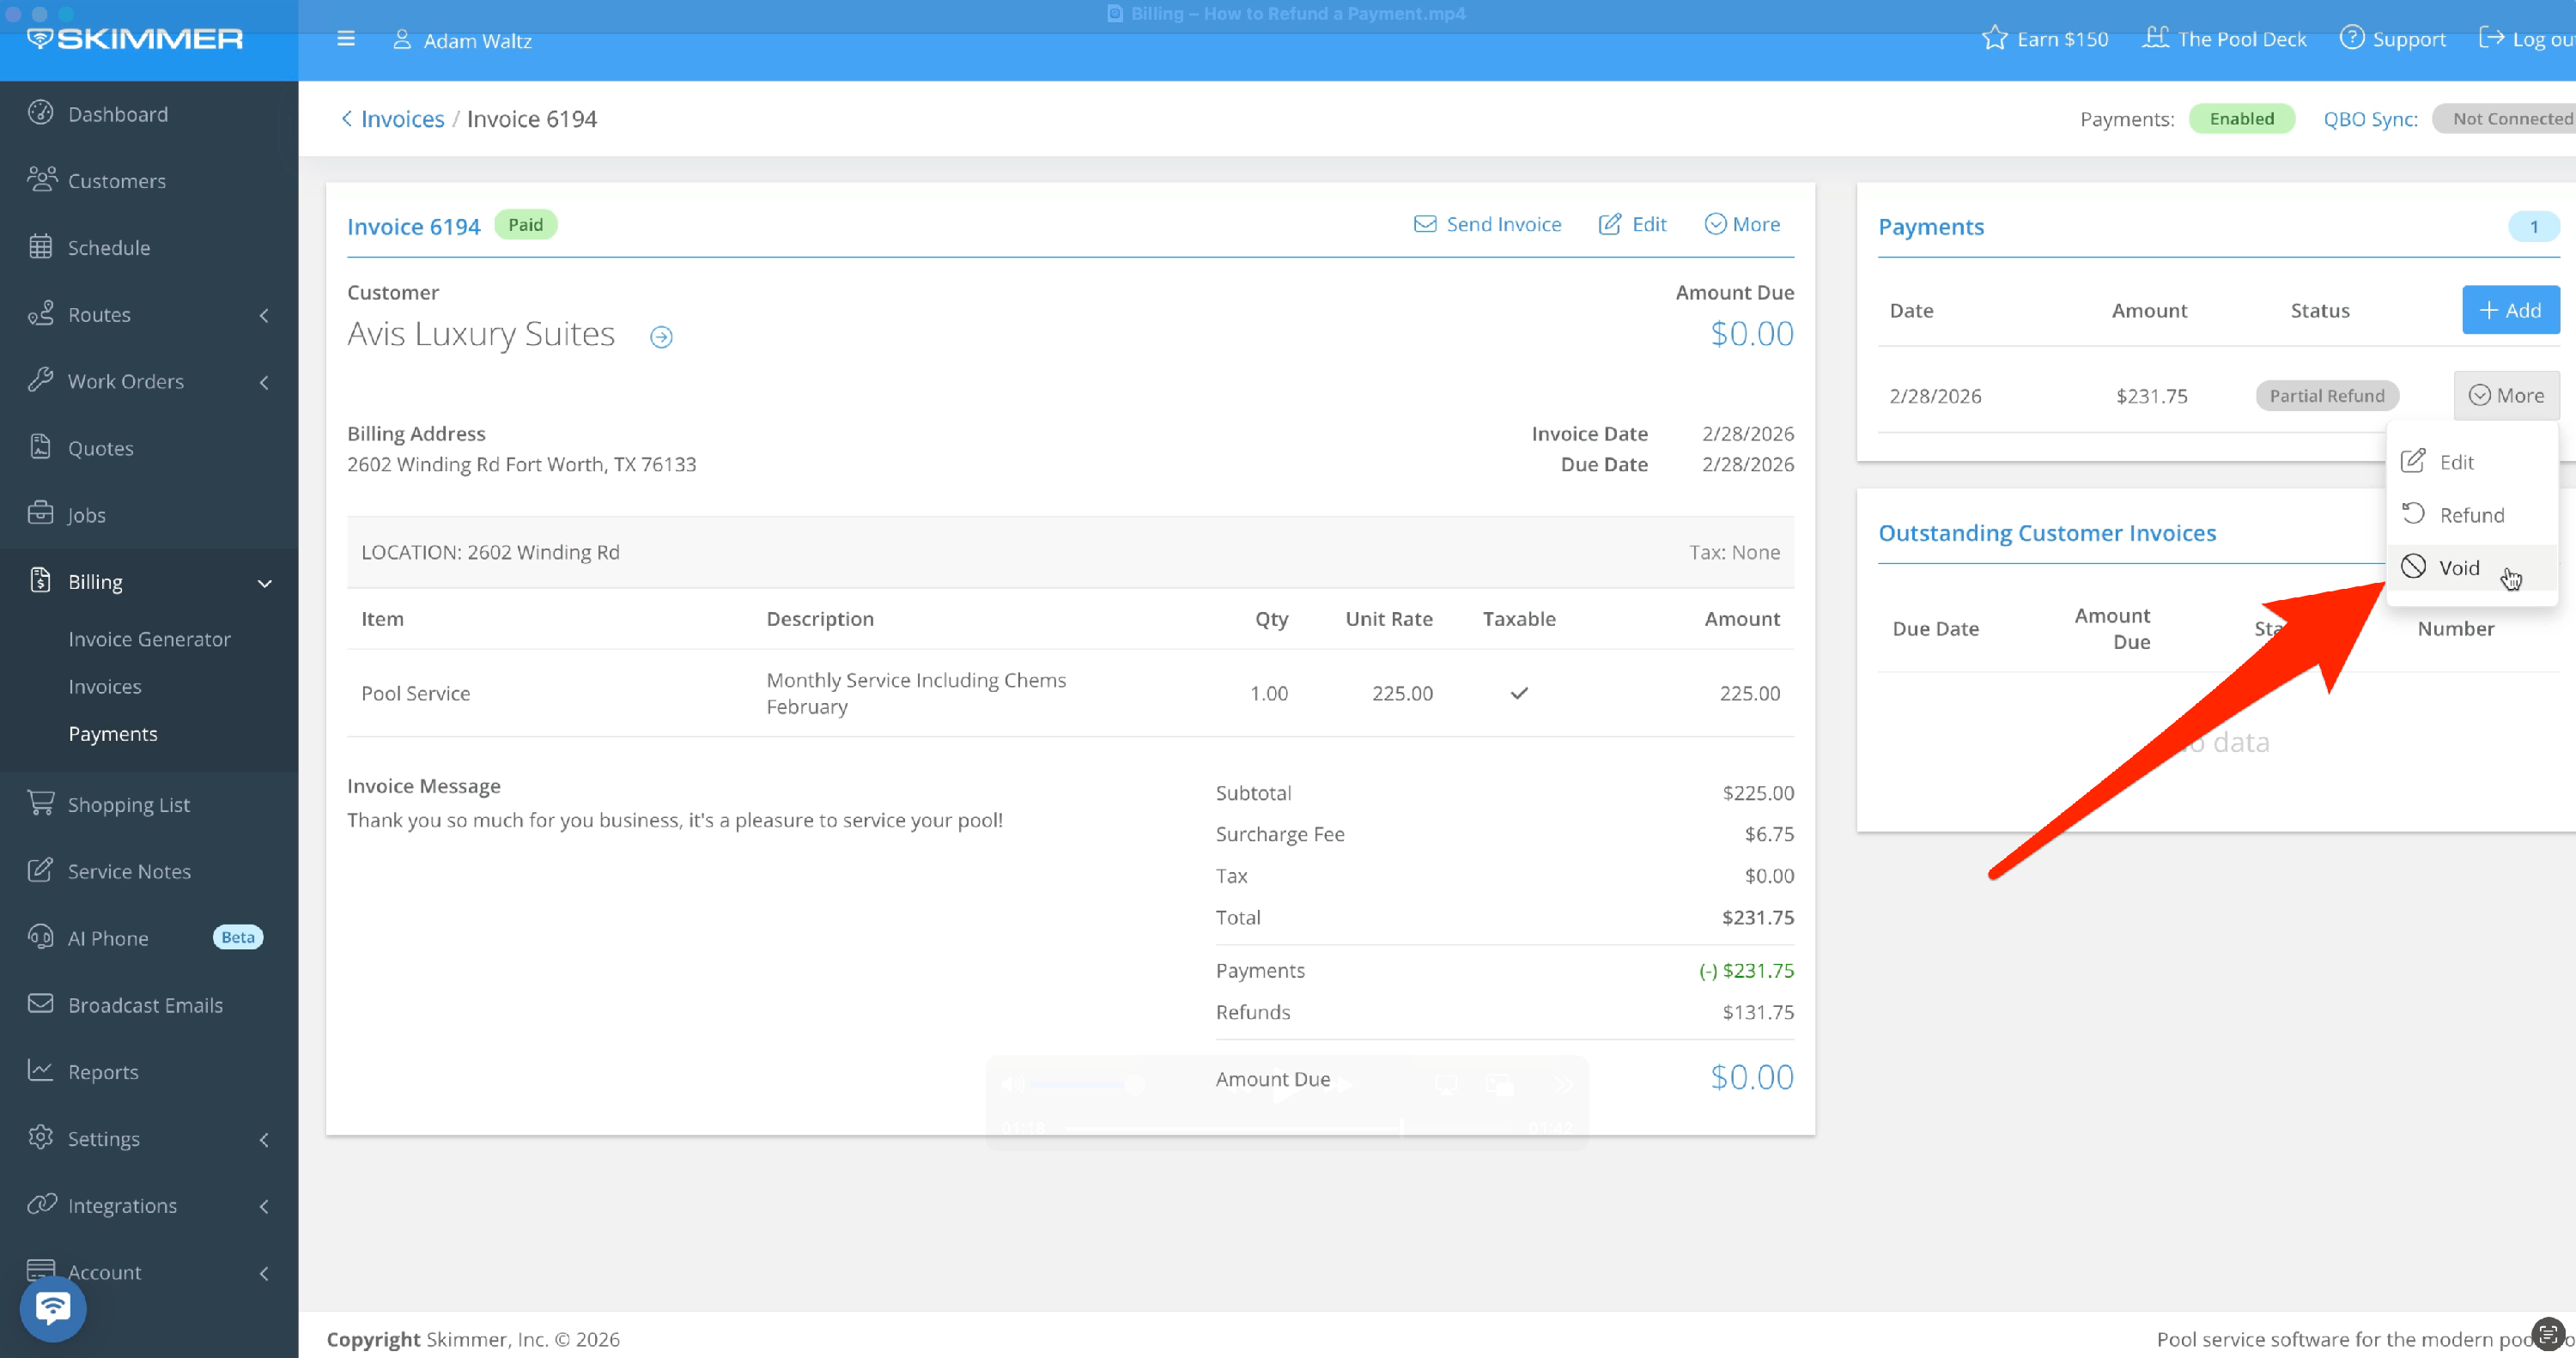The height and width of the screenshot is (1358, 2576).
Task: Choose Edit in the payment dropdown menu
Action: pyautogui.click(x=2455, y=462)
